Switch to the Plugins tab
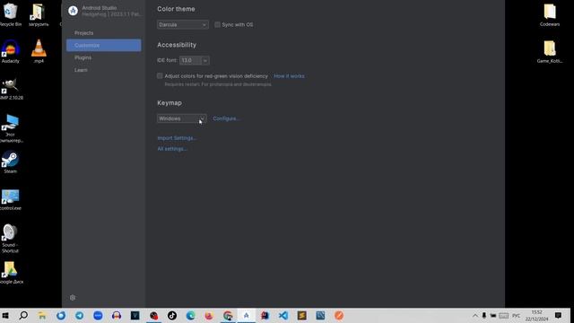Screen dimensions: 574x323 [83, 57]
